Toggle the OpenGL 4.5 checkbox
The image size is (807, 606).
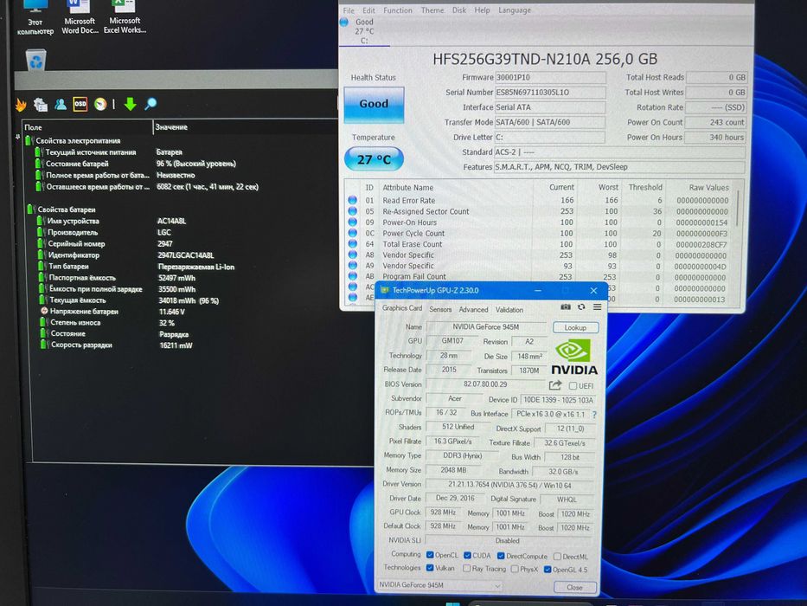548,570
